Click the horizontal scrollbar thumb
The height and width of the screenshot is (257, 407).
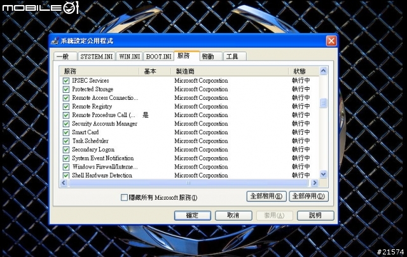188,183
